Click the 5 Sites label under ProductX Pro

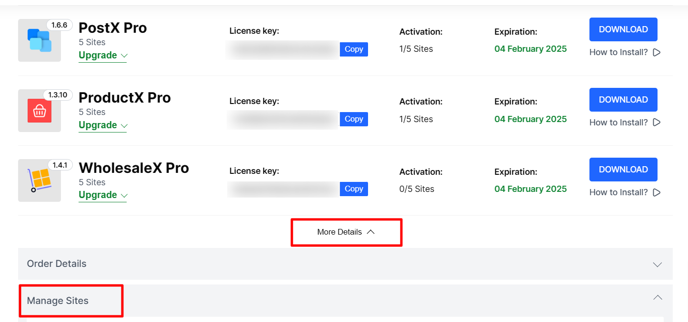[92, 112]
